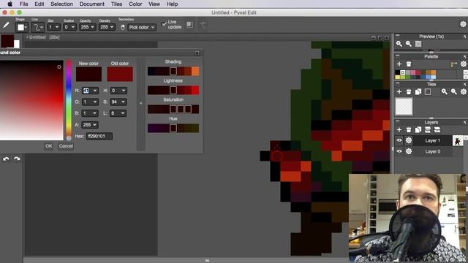This screenshot has width=468, height=263.
Task: Open the Alpha value dropdown
Action: coord(94,125)
